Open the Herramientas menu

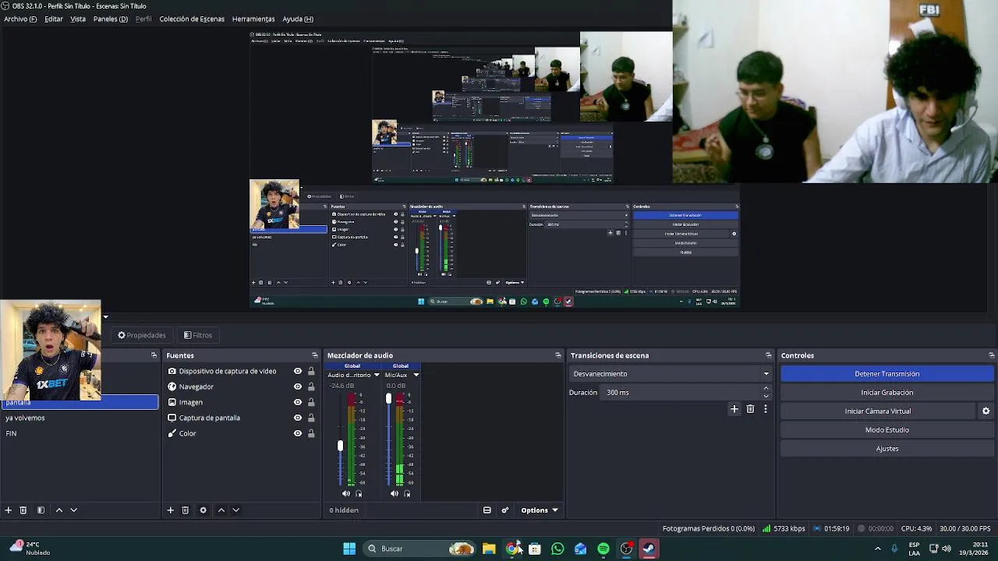coord(253,19)
